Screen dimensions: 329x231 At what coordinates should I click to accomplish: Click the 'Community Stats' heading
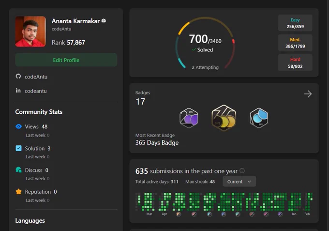coord(39,112)
